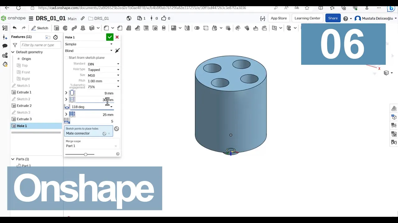Accept the Hole 1 feature with green checkmark
Screen dimensions: 398x223
[110, 37]
